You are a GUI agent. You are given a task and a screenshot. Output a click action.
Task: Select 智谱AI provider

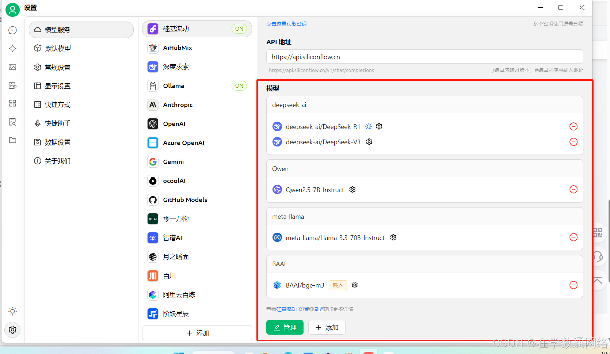point(197,238)
